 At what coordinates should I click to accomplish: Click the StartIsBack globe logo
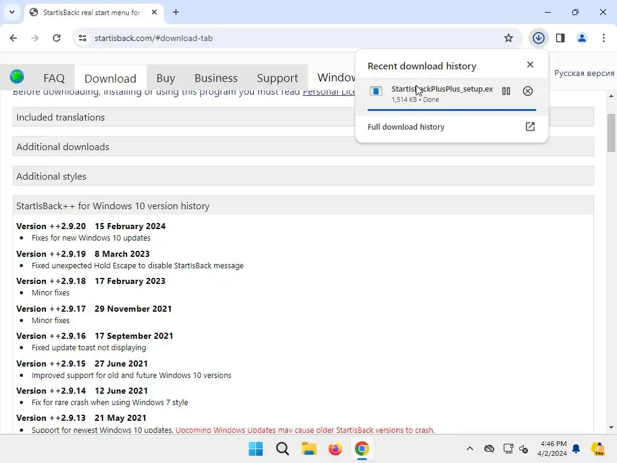click(x=17, y=77)
